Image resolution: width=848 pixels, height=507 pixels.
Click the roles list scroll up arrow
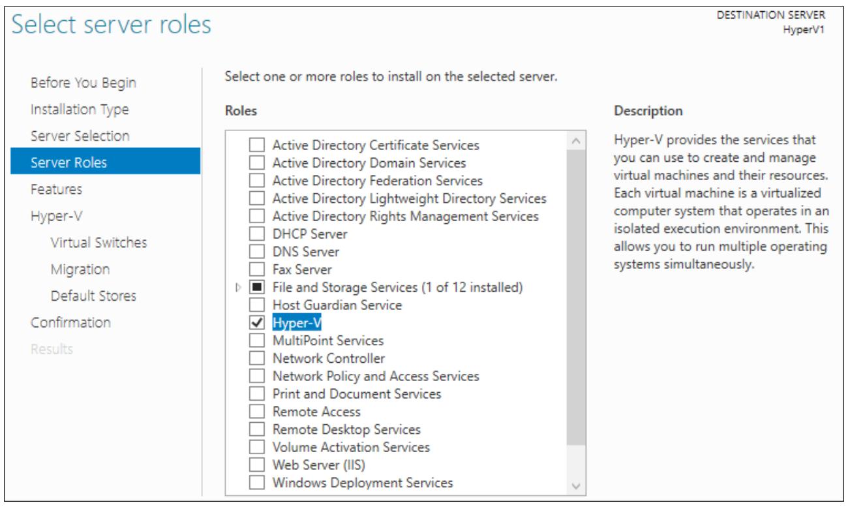pyautogui.click(x=577, y=141)
